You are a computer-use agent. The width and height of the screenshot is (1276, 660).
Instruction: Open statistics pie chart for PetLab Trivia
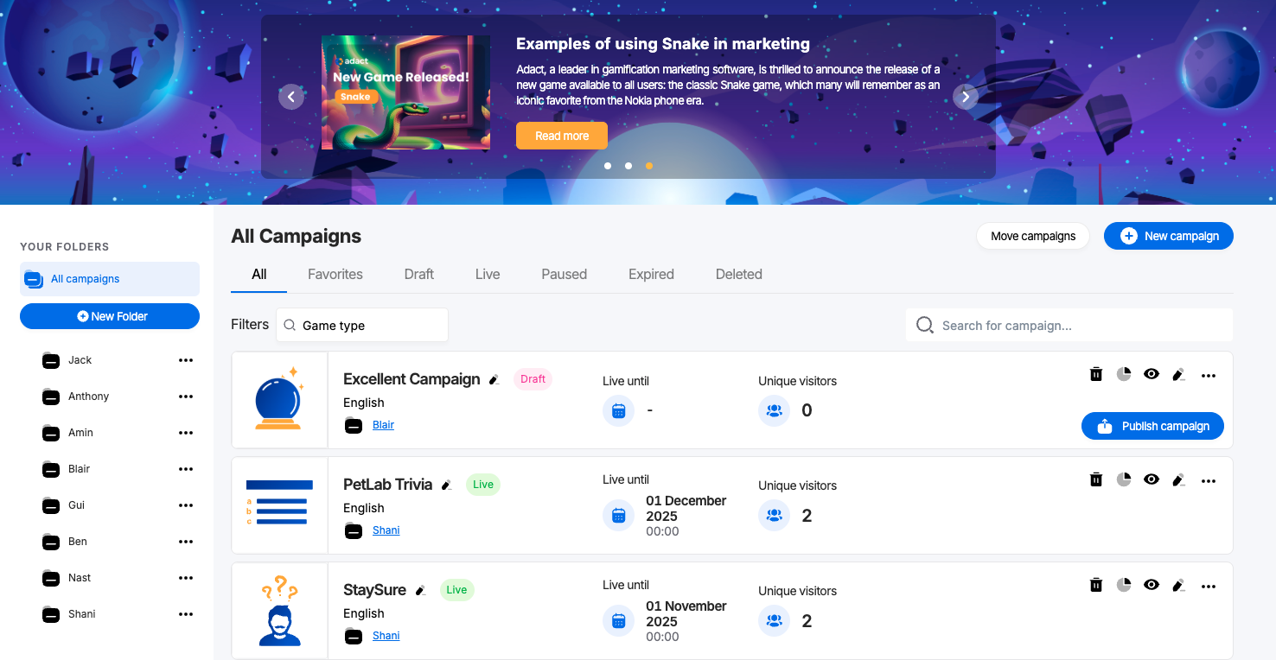pos(1124,479)
